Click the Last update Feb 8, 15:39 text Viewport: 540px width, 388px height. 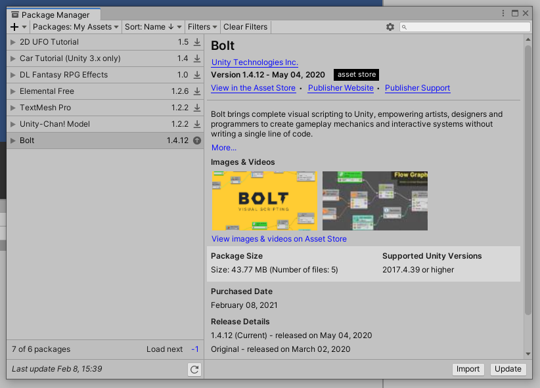pyautogui.click(x=56, y=369)
